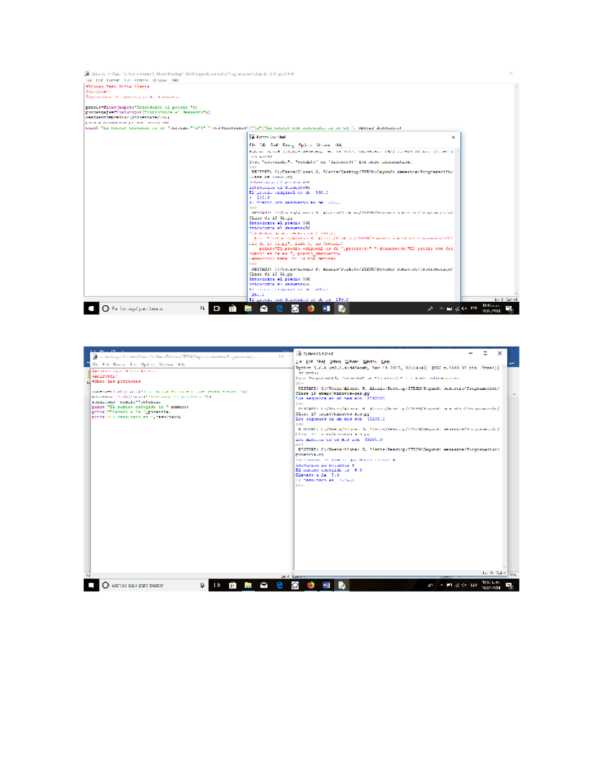
Task: Open Microsoft Word from the taskbar
Action: click(x=326, y=308)
